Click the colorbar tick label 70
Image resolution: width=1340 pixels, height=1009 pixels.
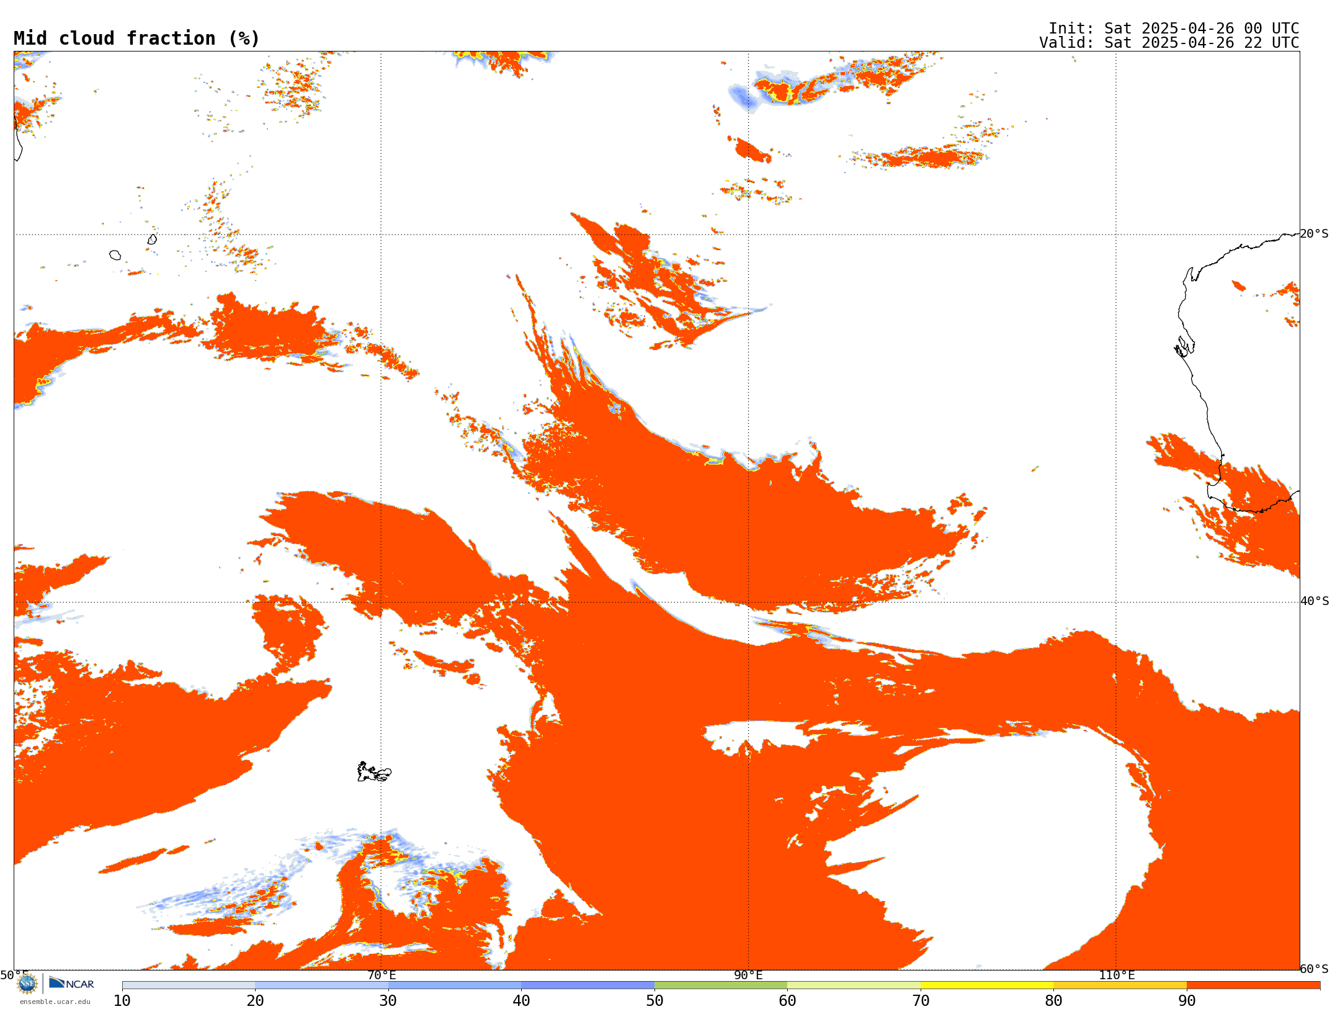click(921, 1001)
